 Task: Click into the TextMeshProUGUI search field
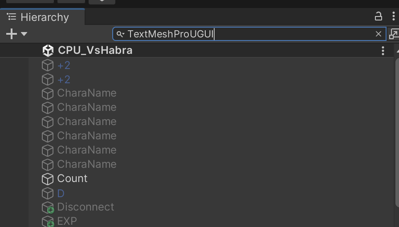249,34
